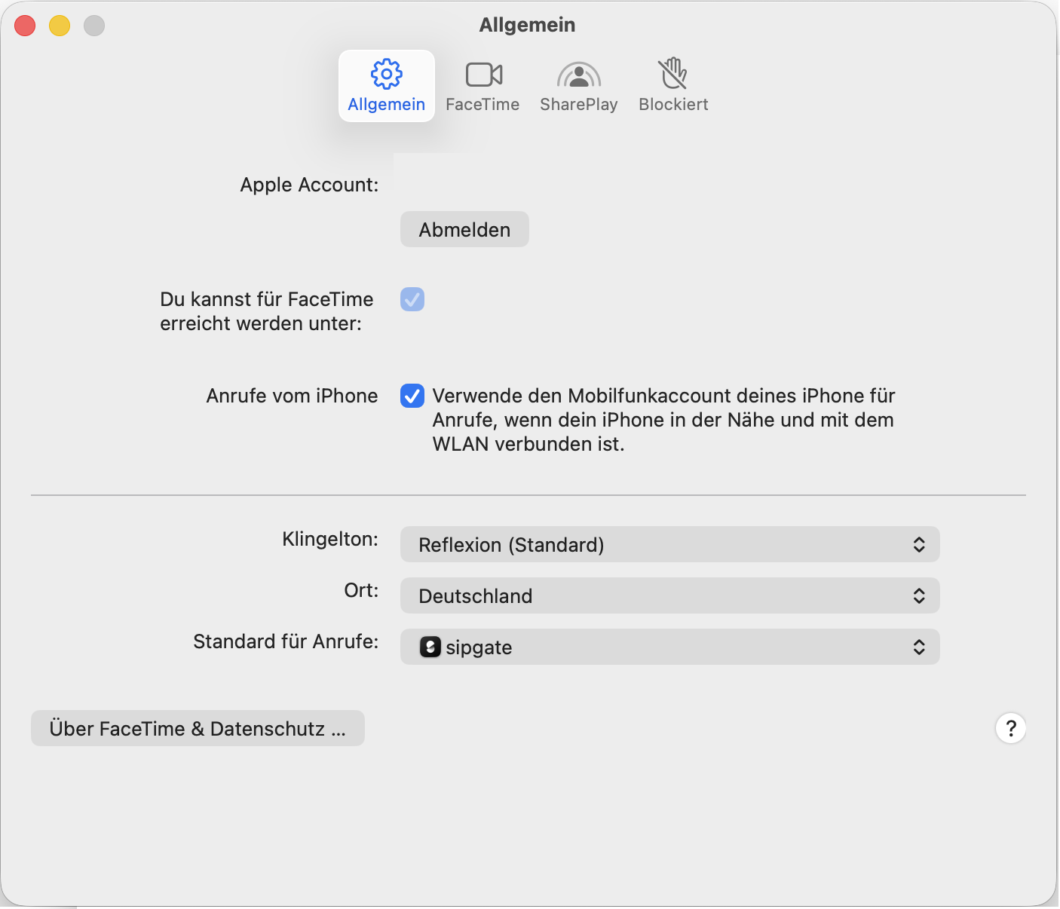The width and height of the screenshot is (1060, 909).
Task: Open Über FaceTime & Datenschutz
Action: pos(198,728)
